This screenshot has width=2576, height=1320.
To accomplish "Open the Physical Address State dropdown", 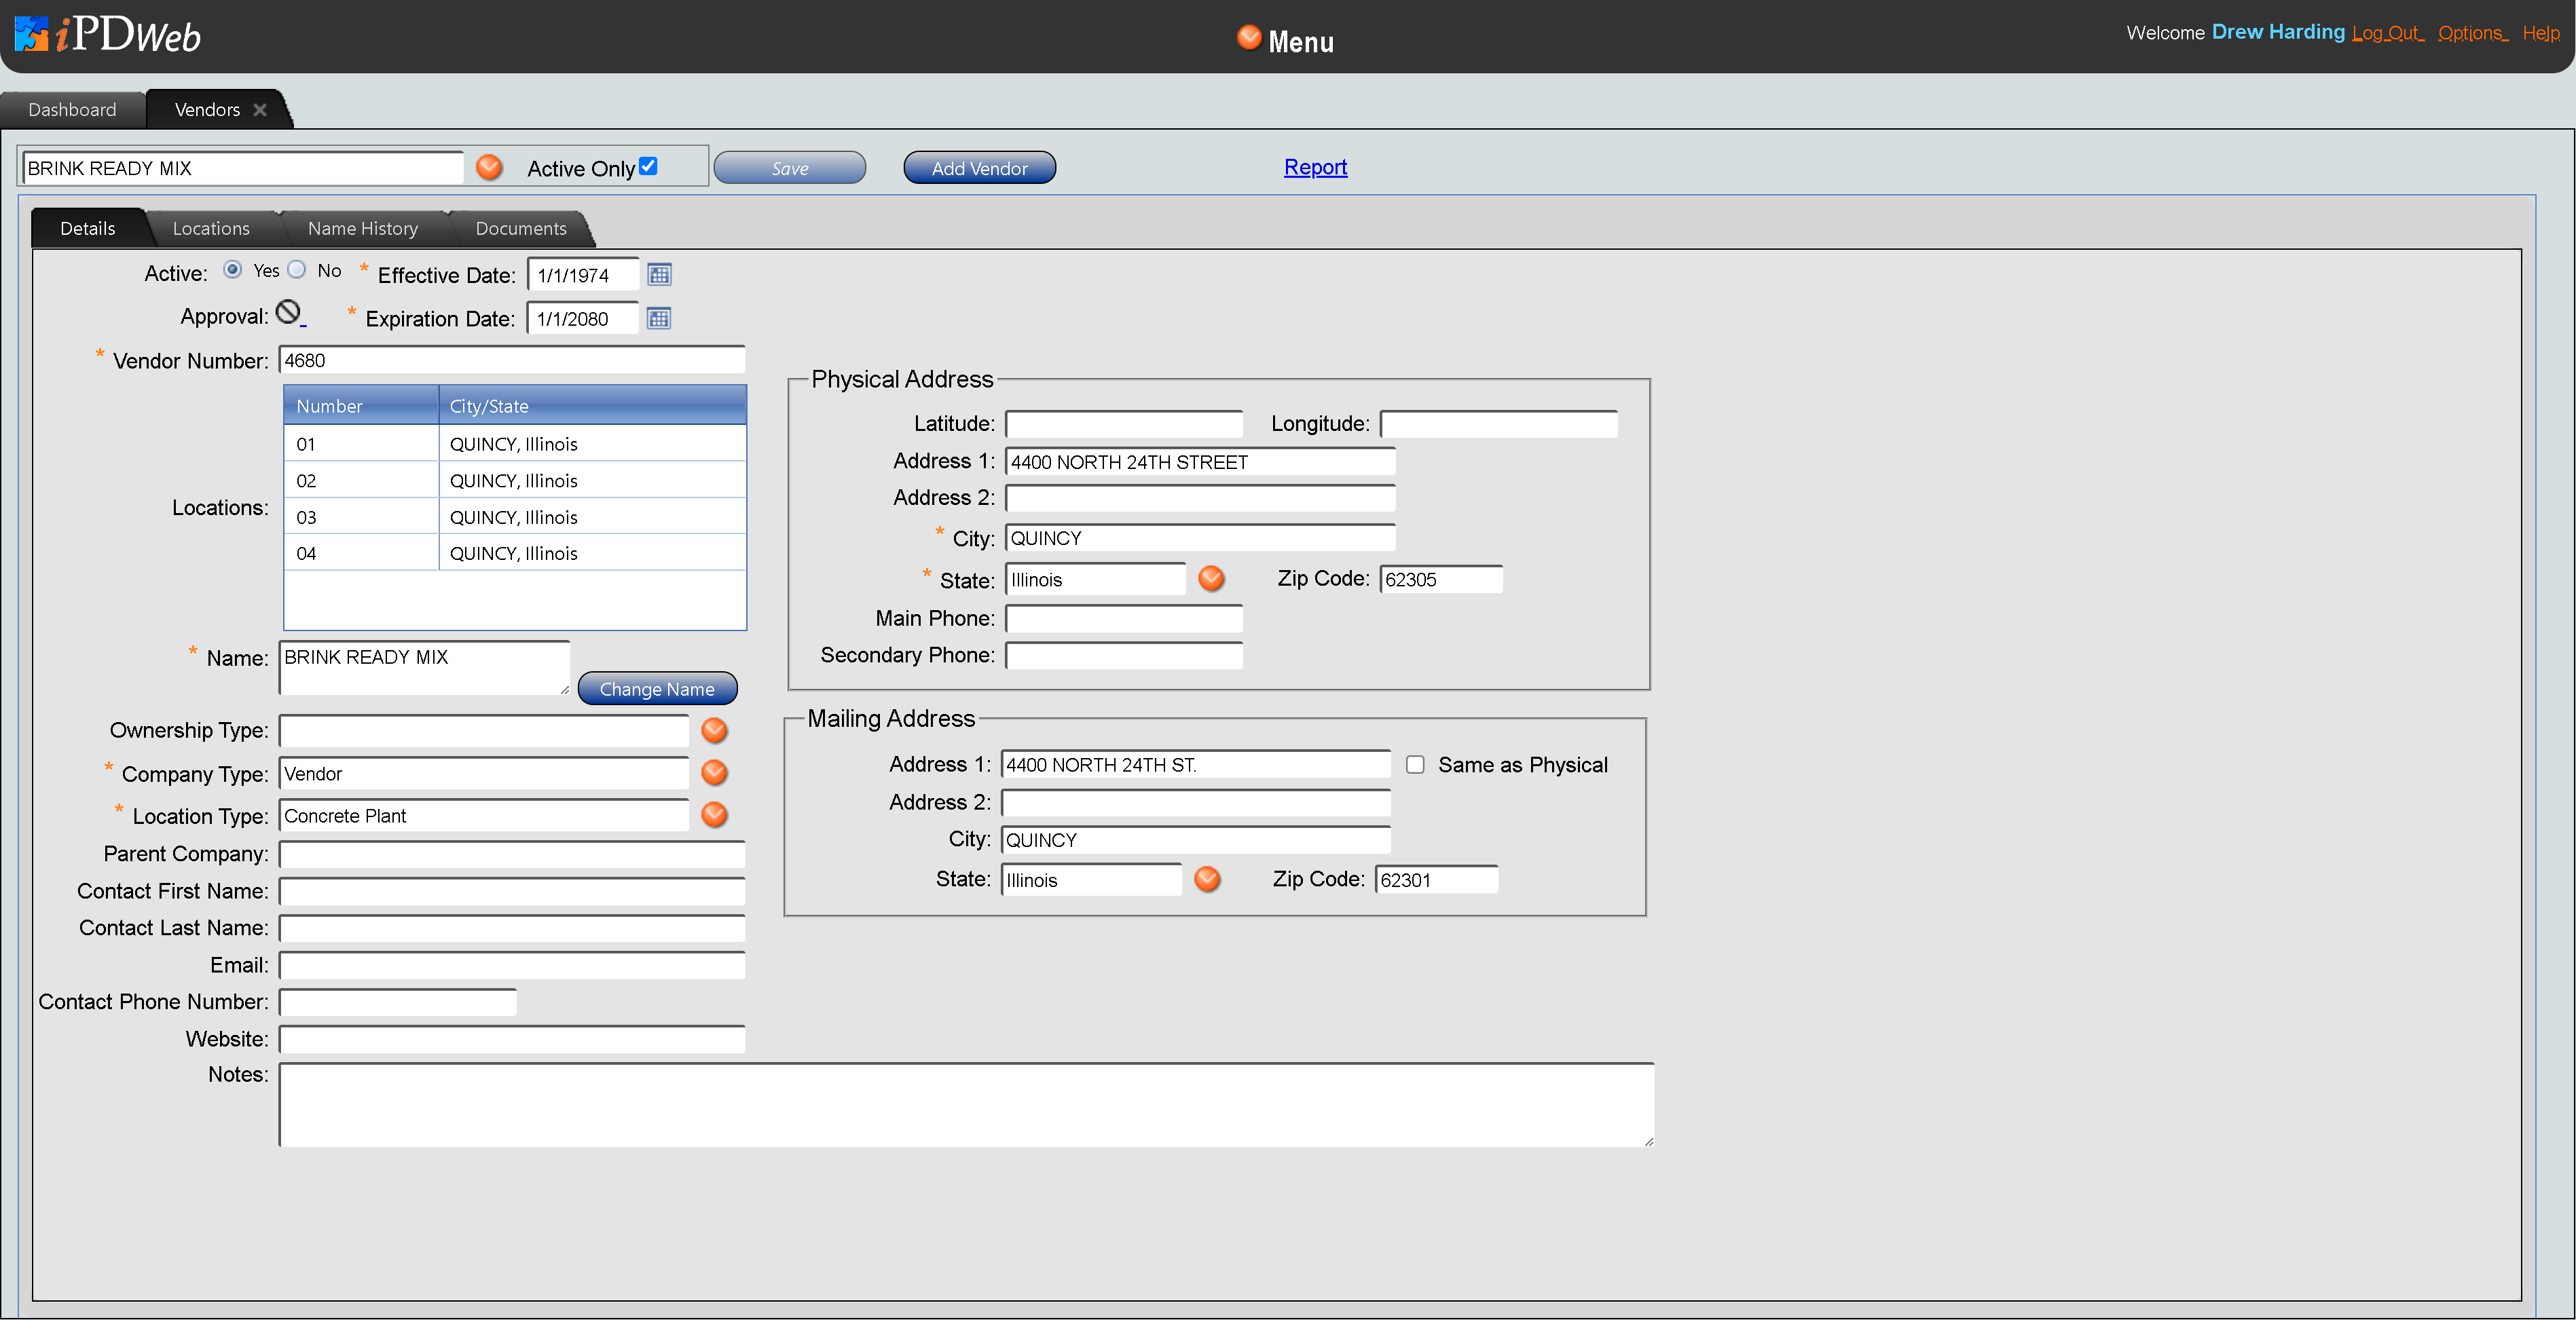I will pyautogui.click(x=1211, y=579).
